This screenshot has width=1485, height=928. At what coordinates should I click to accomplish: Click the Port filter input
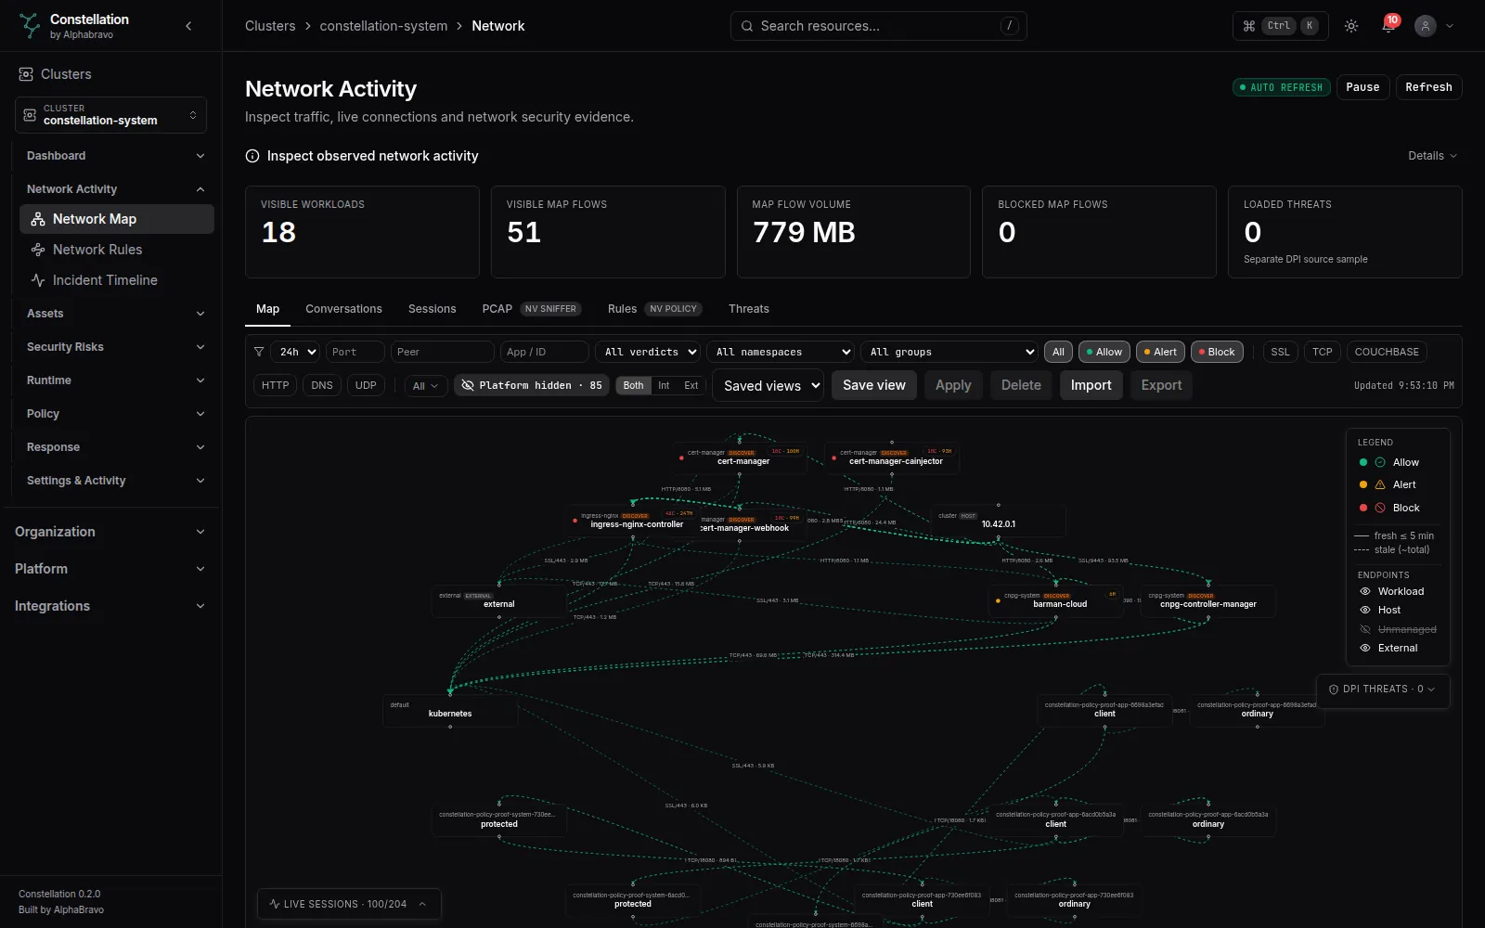(x=355, y=352)
